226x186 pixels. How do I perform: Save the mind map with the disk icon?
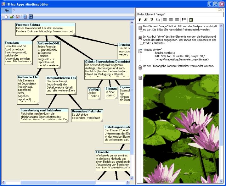[x=18, y=17]
